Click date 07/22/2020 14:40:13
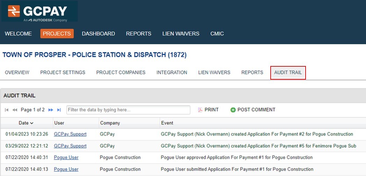This screenshot has height=176, width=366. click(x=27, y=169)
